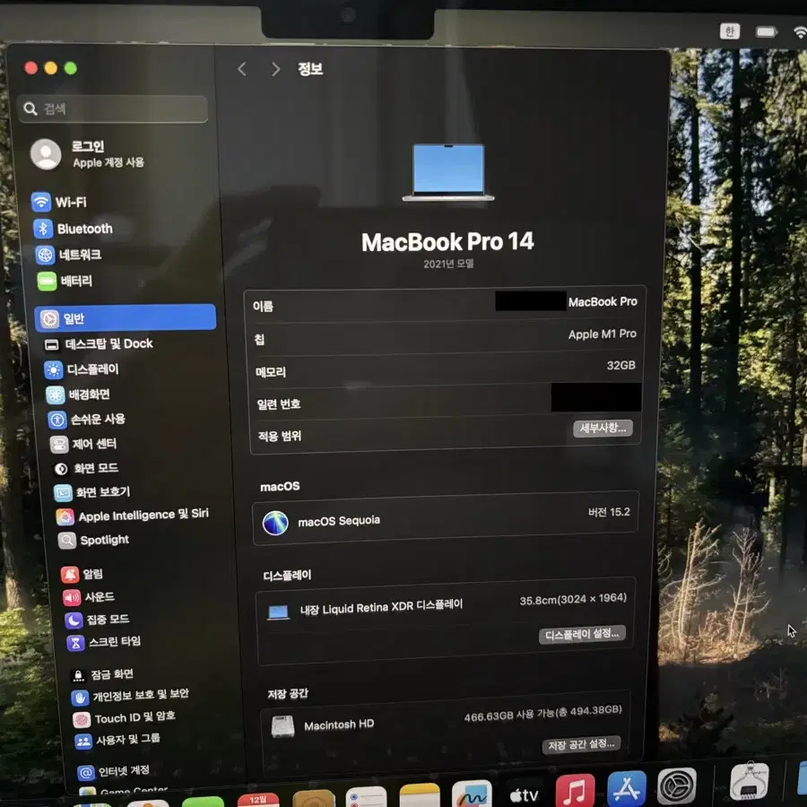Open the Reminders app in the Dock
Screen dimensions: 807x807
coord(367,797)
